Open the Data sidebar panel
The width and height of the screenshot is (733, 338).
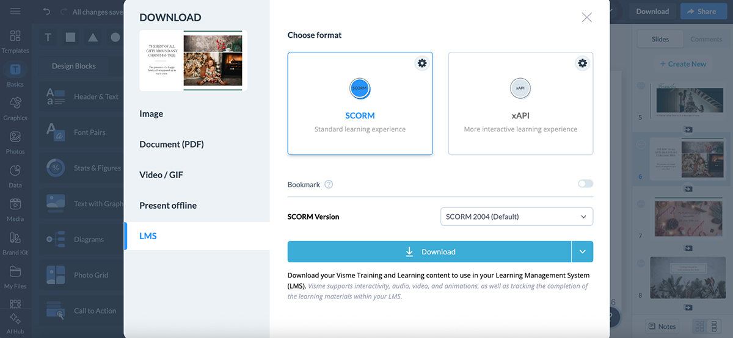(x=15, y=175)
